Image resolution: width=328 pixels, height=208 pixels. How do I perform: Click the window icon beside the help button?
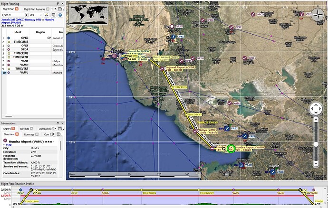[x=53, y=15]
